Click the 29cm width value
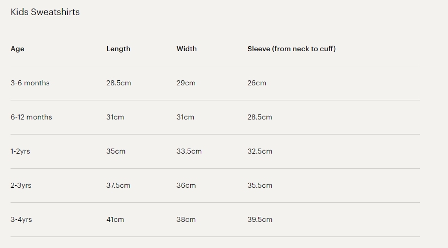 pos(186,83)
